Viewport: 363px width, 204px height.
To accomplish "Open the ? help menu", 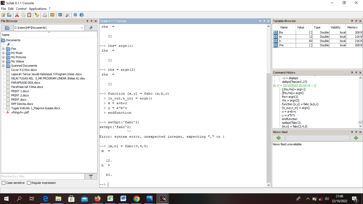I will point(50,9).
